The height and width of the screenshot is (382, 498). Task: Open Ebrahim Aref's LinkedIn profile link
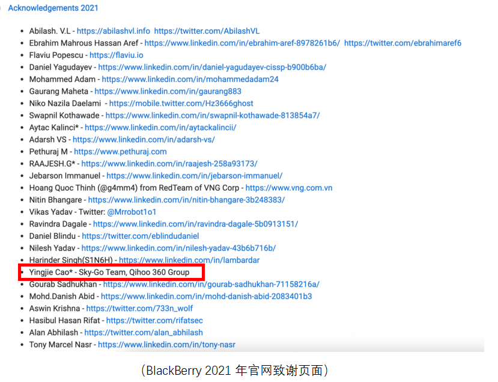[x=242, y=43]
